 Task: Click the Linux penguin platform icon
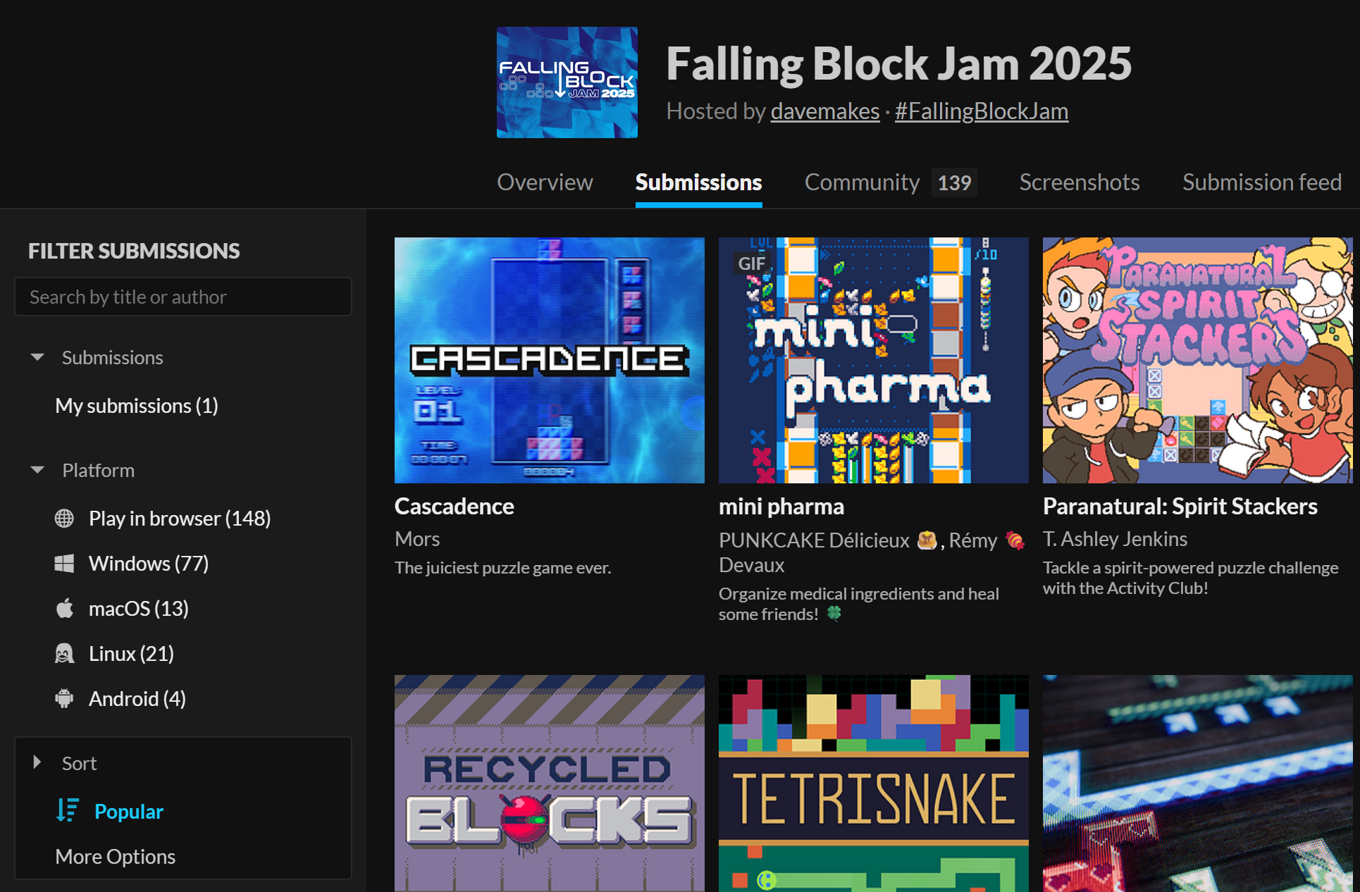[64, 654]
